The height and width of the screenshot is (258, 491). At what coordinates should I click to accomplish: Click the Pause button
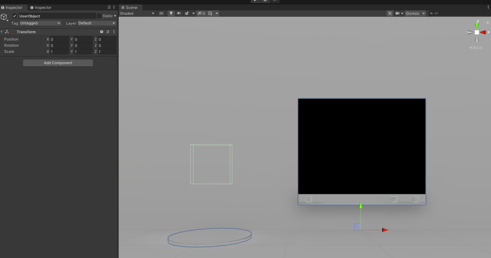tap(265, 1)
